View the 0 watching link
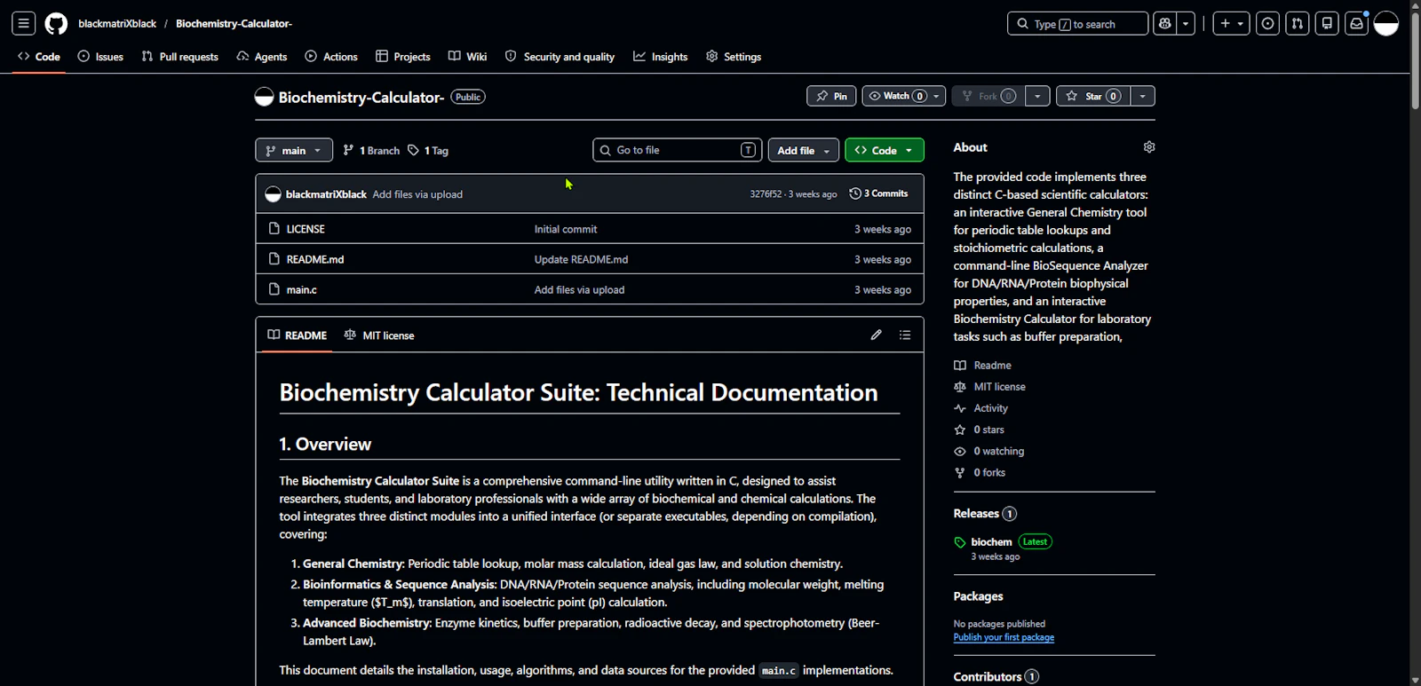This screenshot has height=686, width=1421. (x=989, y=451)
